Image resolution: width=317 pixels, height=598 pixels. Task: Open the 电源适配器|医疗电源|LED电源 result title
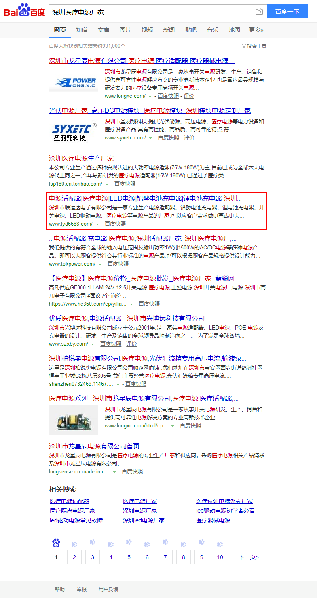(146, 199)
